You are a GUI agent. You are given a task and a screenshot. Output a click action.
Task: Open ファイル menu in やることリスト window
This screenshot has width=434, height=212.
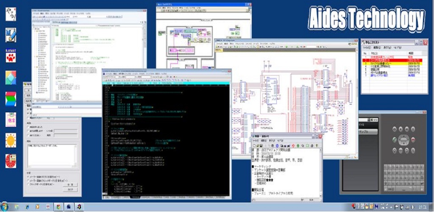pyautogui.click(x=367, y=47)
